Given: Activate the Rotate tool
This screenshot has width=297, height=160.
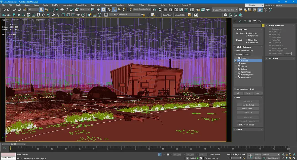Looking at the screenshot, I should coord(67,10).
